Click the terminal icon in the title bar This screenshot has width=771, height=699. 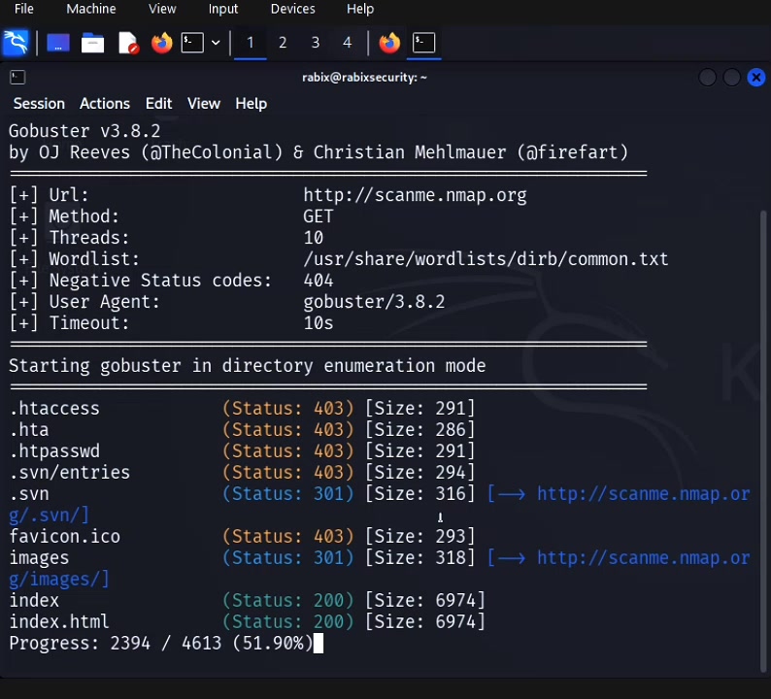(17, 77)
